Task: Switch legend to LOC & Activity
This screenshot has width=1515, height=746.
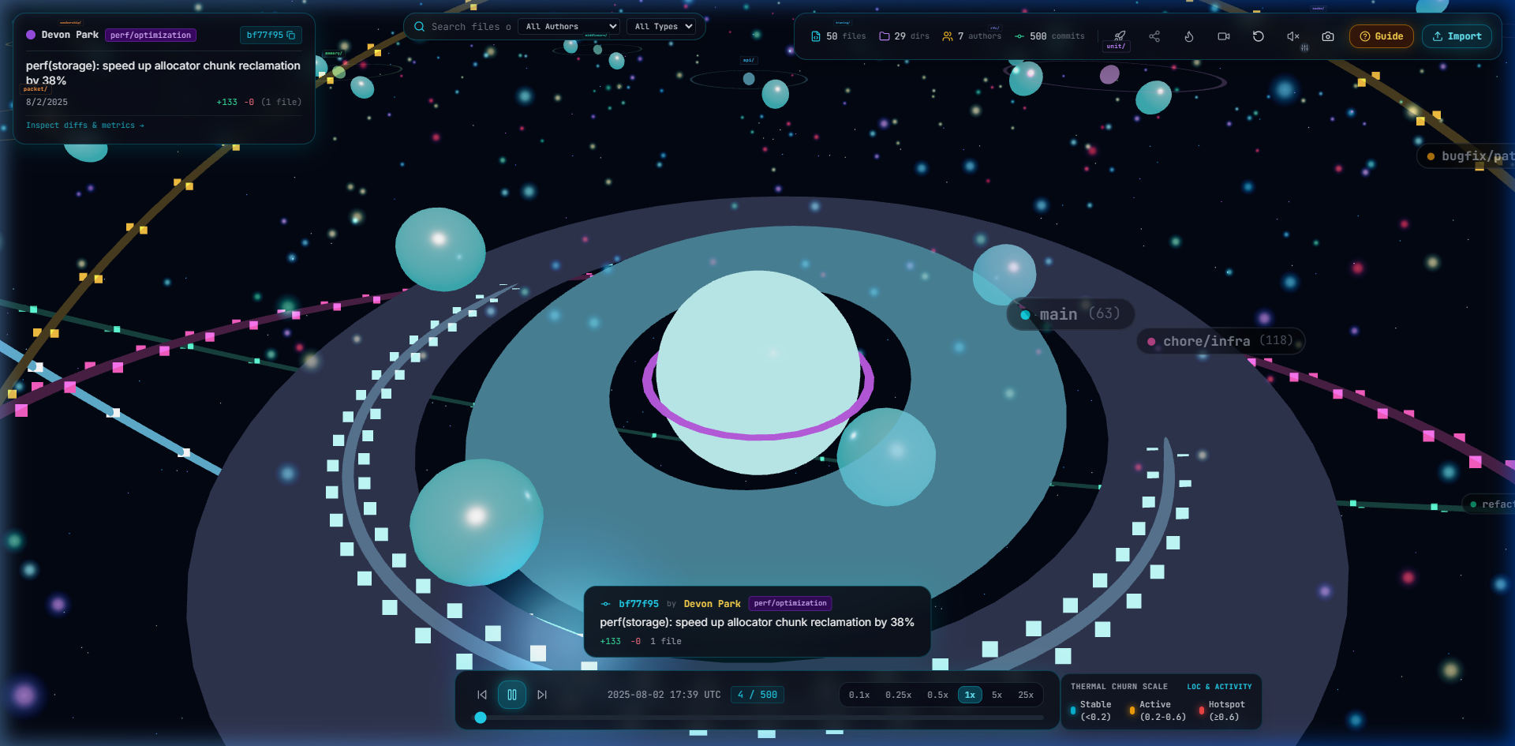Action: [x=1219, y=687]
